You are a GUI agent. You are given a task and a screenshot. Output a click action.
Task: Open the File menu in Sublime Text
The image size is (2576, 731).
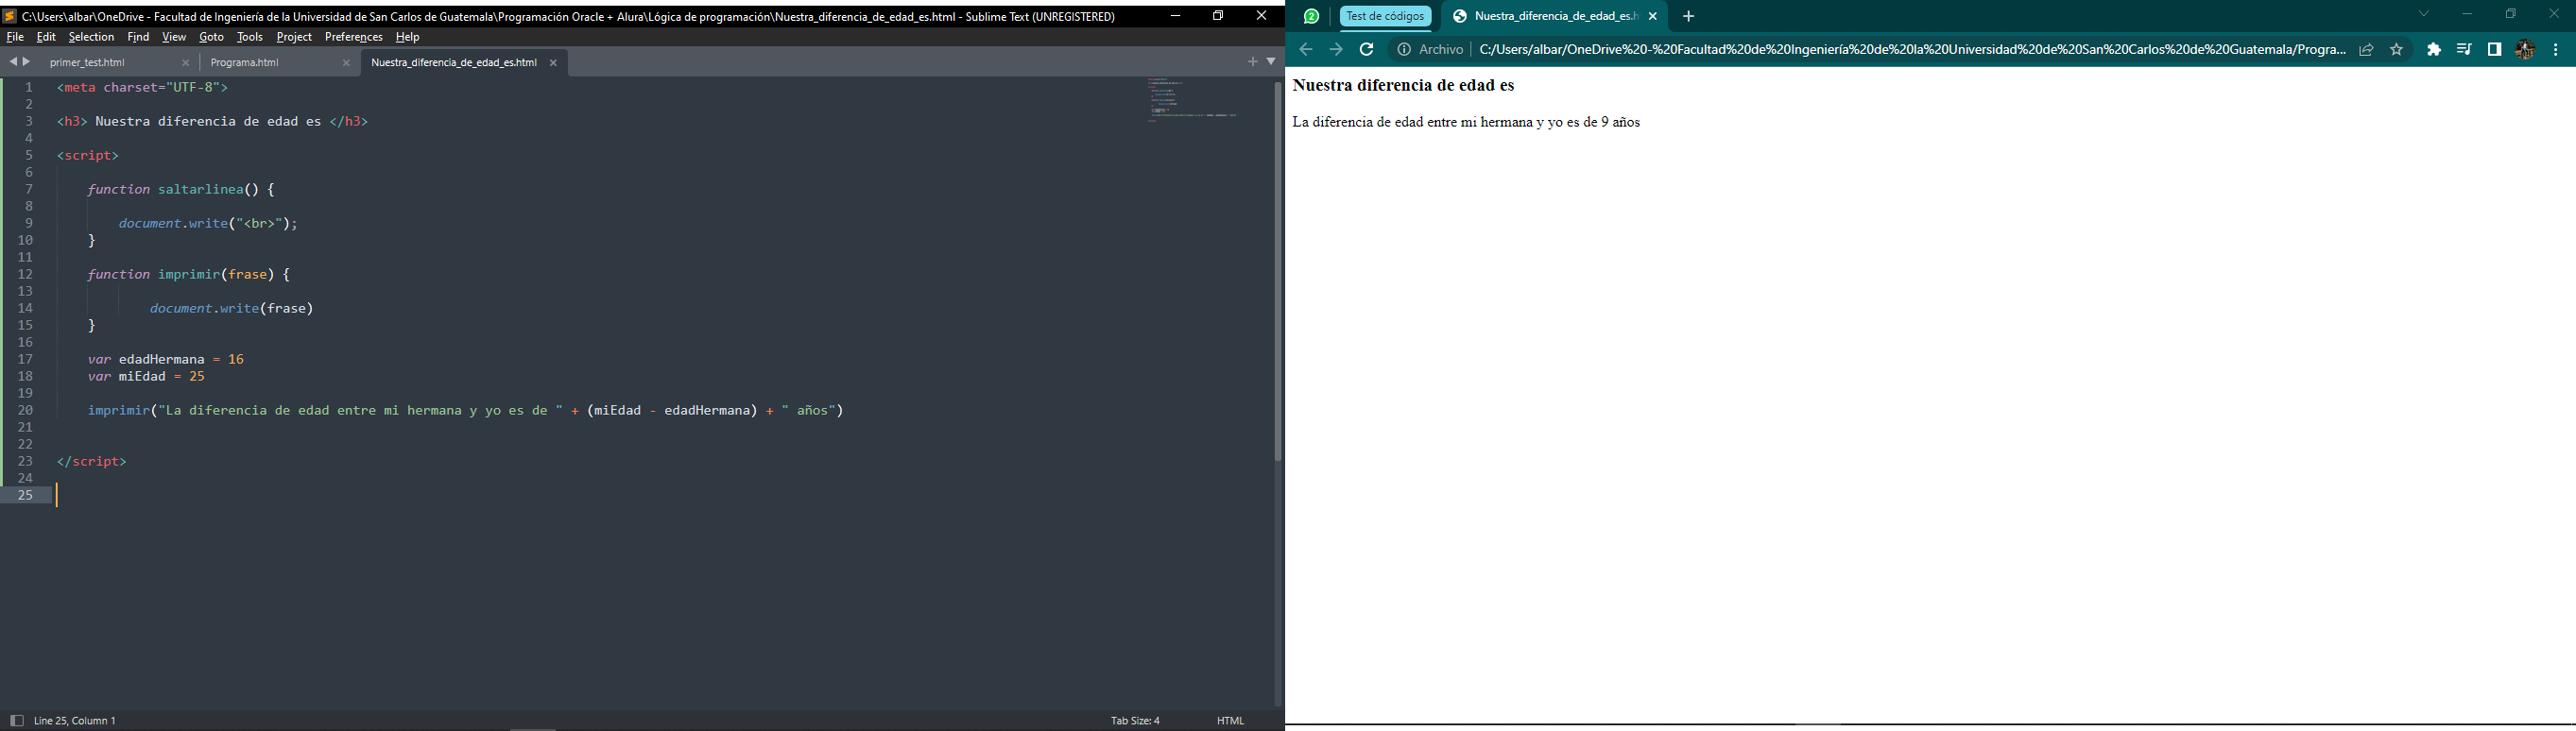pyautogui.click(x=15, y=37)
